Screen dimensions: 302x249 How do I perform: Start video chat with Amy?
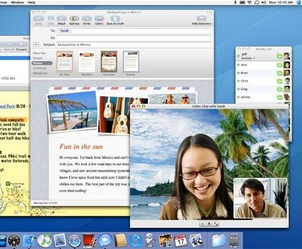coord(280,65)
